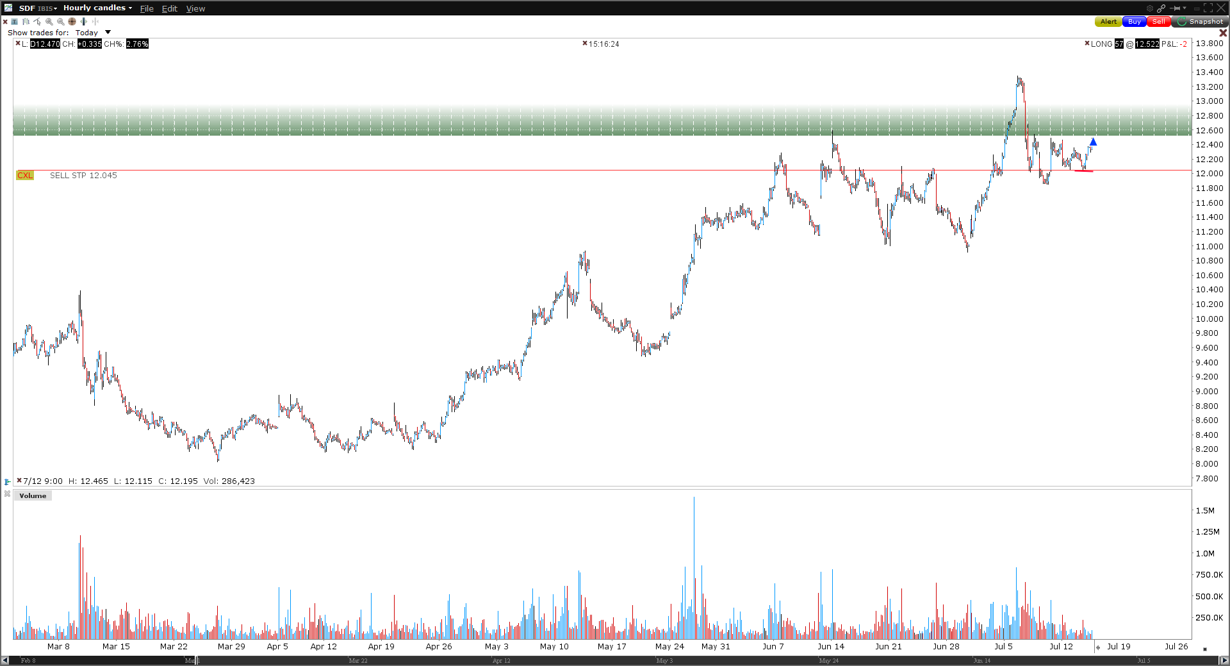Image resolution: width=1230 pixels, height=666 pixels.
Task: Open the bar chart type tool
Action: [26, 21]
